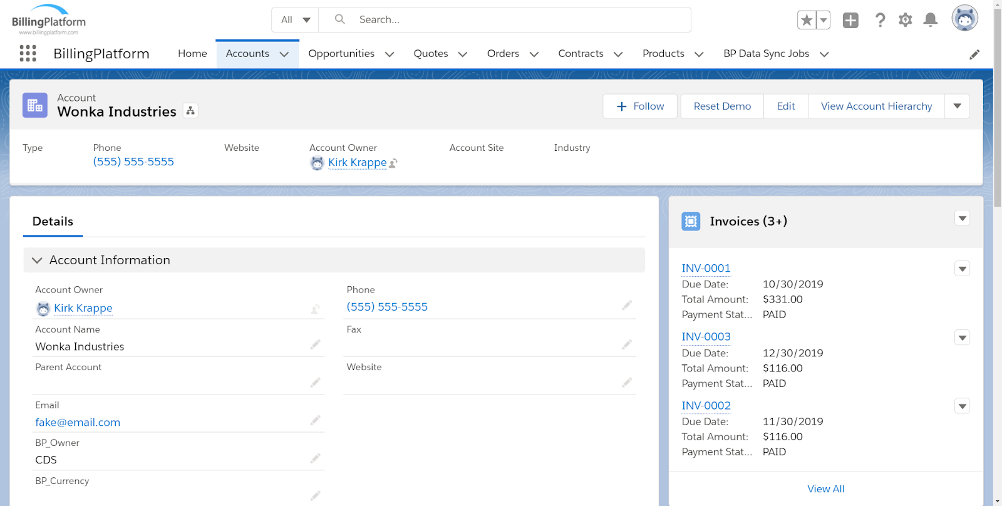Select the Details tab
Image resolution: width=1002 pixels, height=506 pixels.
(53, 222)
